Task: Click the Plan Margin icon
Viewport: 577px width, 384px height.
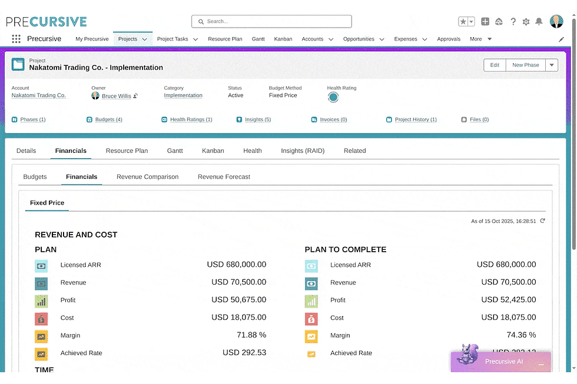Action: 41,336
